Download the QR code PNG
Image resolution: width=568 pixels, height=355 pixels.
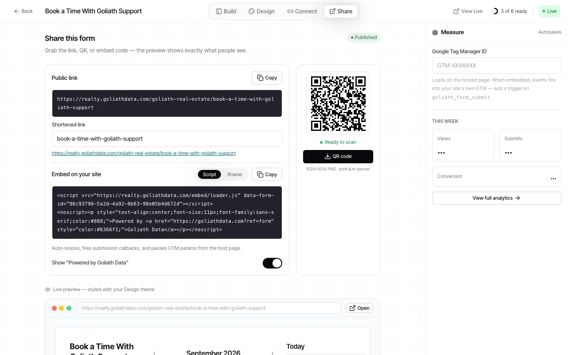coord(338,157)
